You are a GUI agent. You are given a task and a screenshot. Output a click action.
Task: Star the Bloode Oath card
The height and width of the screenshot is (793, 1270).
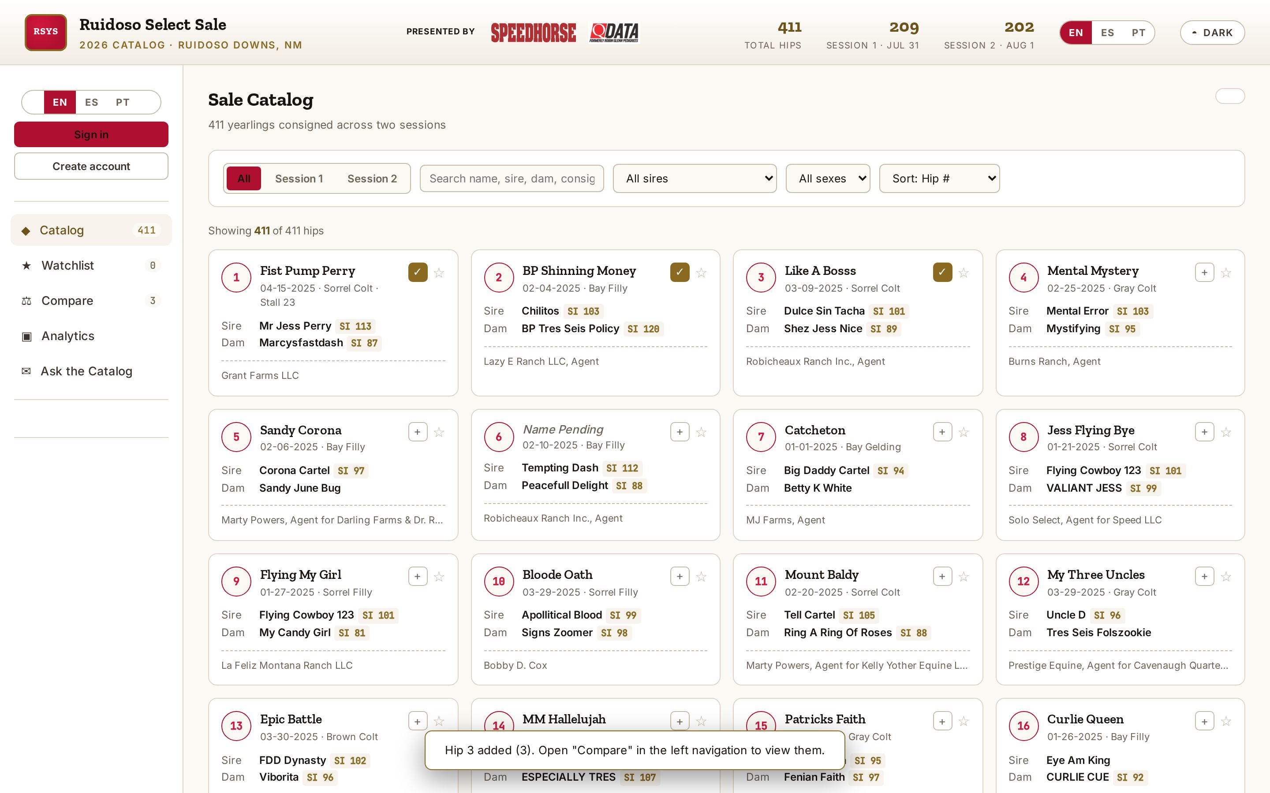(x=701, y=577)
